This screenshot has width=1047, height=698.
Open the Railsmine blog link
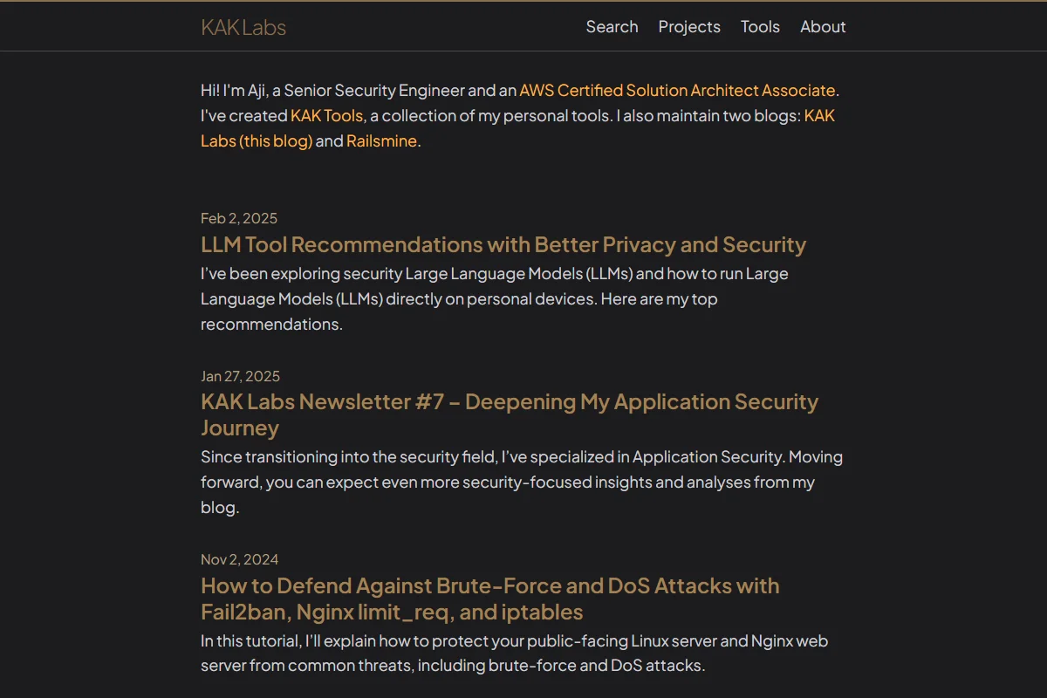coord(381,140)
